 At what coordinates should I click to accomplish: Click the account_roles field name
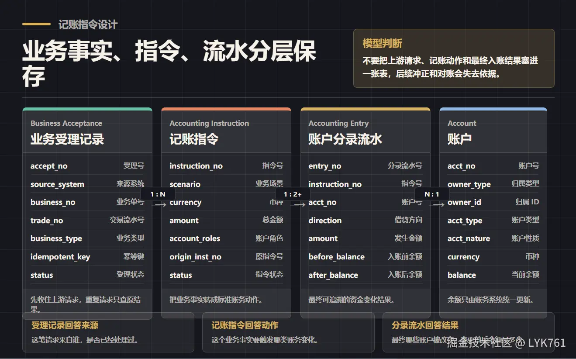pos(195,238)
